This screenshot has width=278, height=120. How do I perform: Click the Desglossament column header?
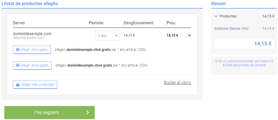point(138,23)
